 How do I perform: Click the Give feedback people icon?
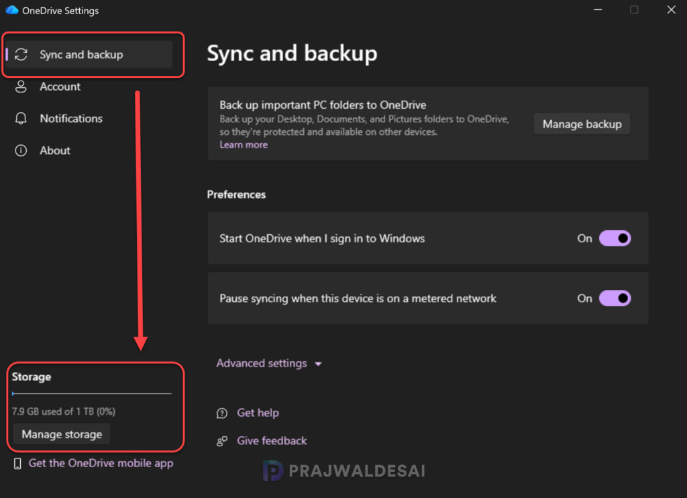tap(222, 441)
